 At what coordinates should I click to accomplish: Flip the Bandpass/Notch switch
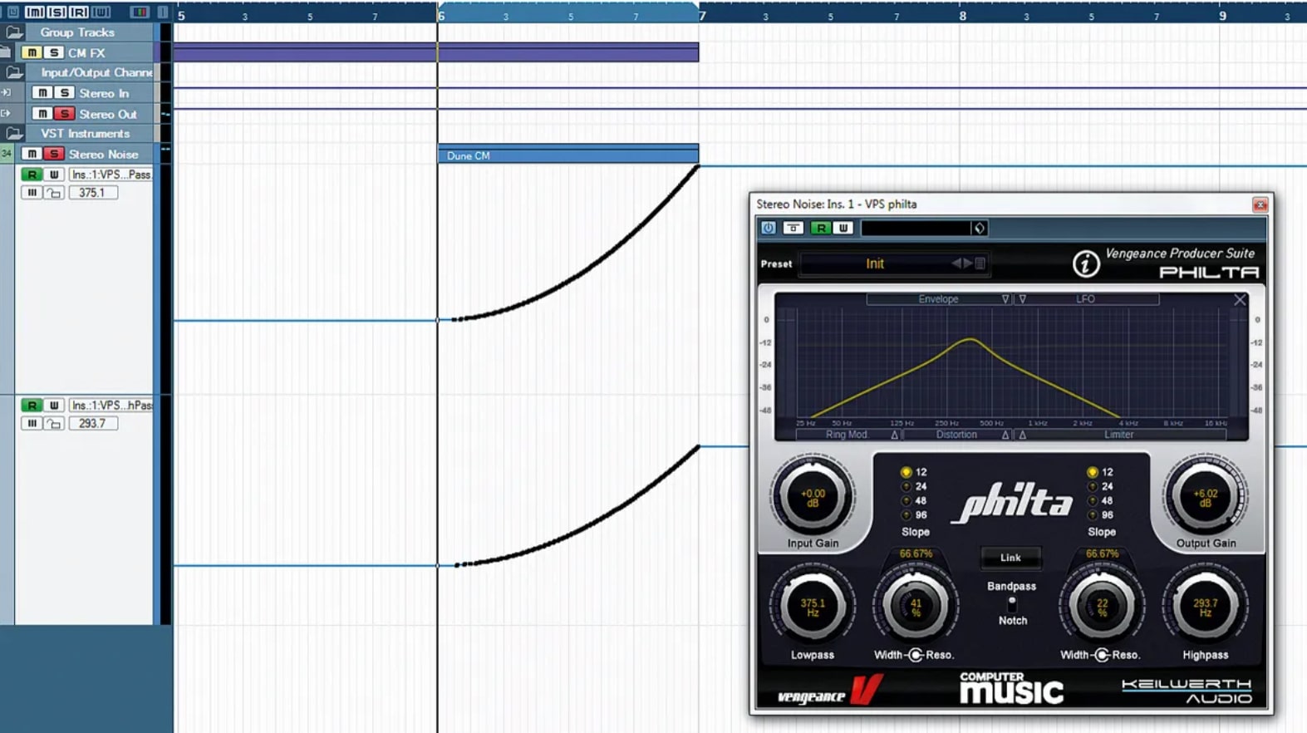(x=1011, y=603)
